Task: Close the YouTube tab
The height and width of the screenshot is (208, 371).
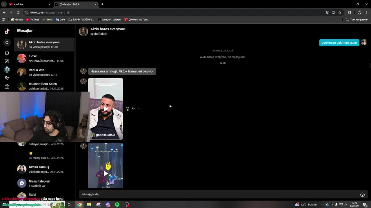Action: (49, 4)
